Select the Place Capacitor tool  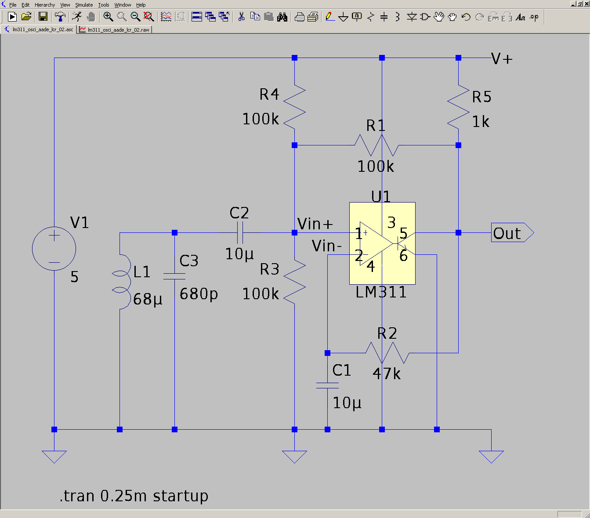coord(384,17)
